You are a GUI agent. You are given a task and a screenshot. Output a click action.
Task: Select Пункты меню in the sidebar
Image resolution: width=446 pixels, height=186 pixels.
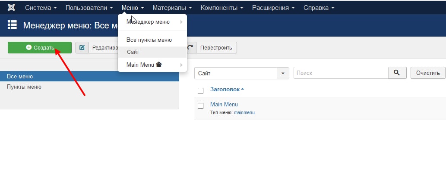coord(24,87)
